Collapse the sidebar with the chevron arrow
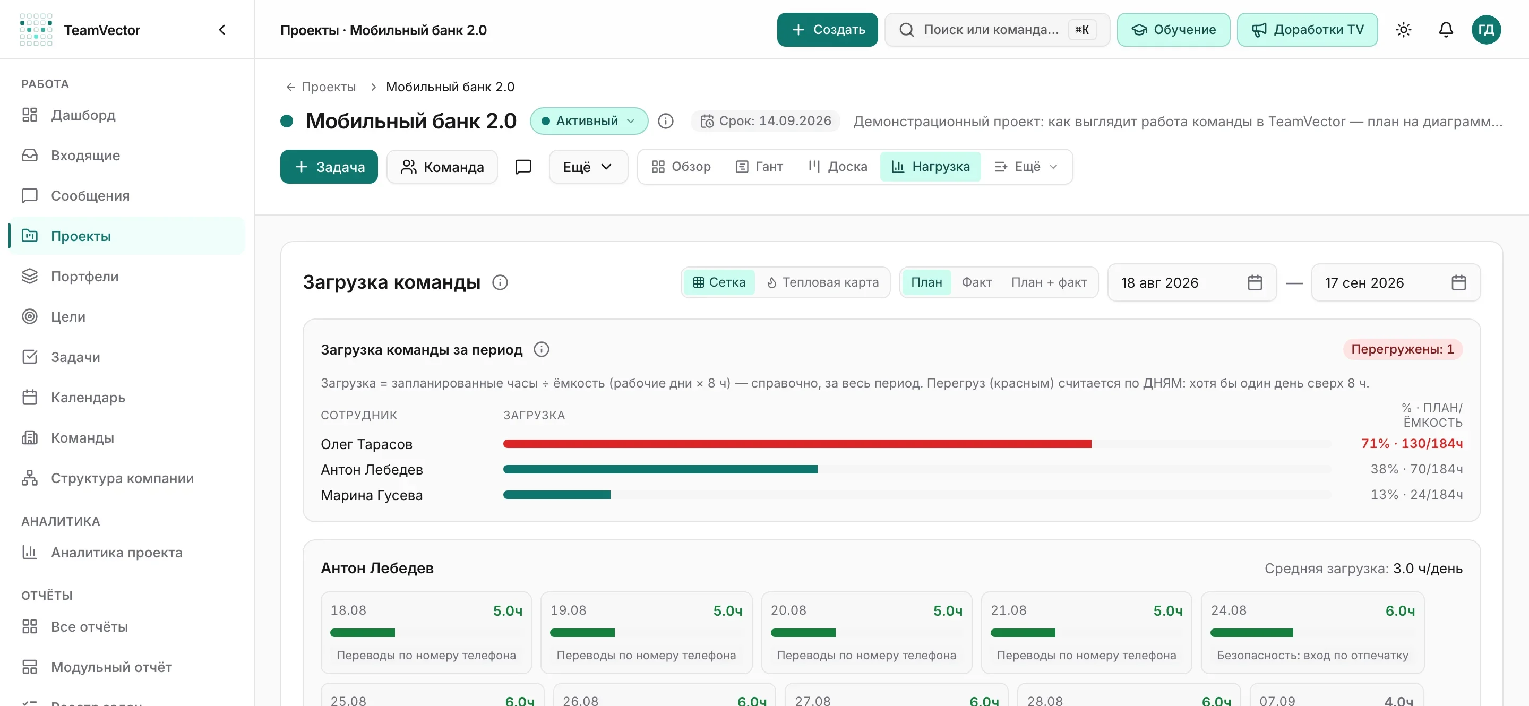 [x=222, y=30]
